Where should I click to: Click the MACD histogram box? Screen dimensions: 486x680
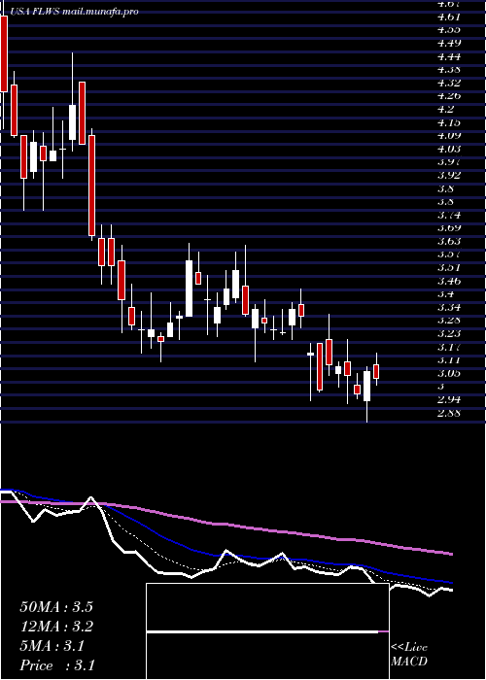coord(267,631)
